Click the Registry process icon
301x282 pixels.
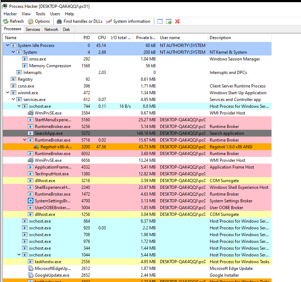click(14, 79)
